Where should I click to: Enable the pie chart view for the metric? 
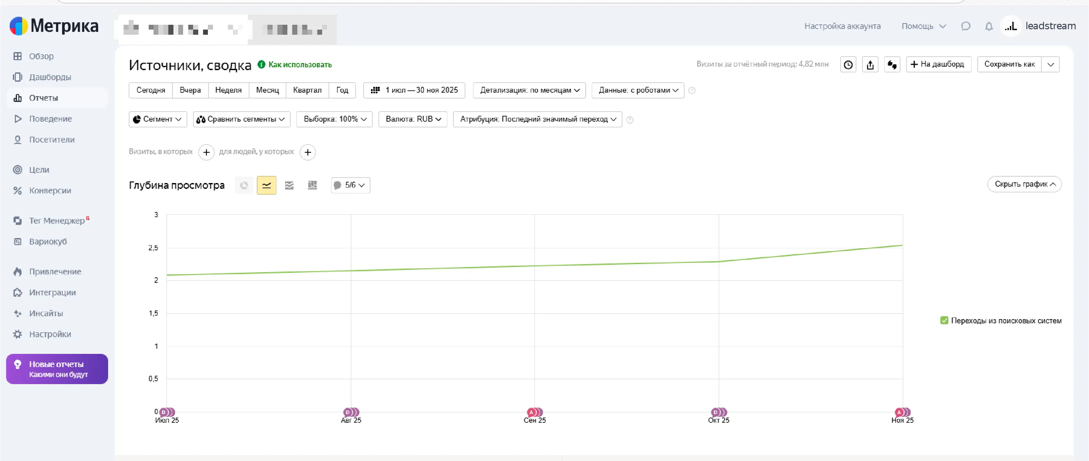[x=244, y=185]
